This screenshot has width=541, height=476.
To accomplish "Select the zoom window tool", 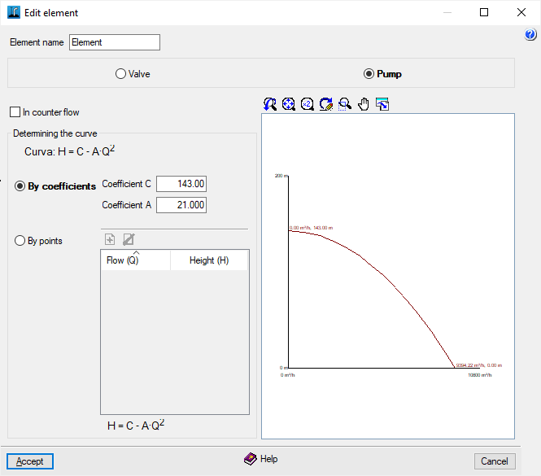I will tap(344, 104).
